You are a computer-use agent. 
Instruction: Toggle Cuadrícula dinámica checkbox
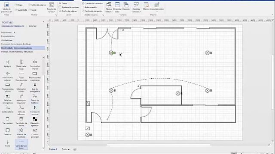pos(83,3)
